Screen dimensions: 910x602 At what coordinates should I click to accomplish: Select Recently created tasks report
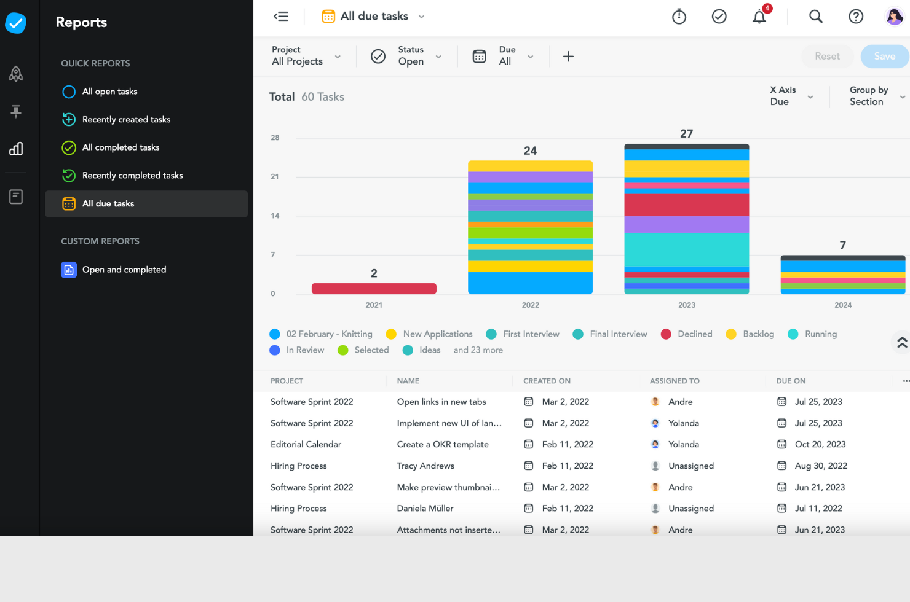pos(146,120)
